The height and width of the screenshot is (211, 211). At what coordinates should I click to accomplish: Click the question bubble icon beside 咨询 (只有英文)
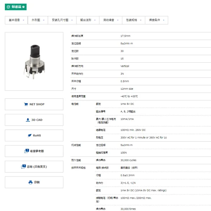coord(23,166)
